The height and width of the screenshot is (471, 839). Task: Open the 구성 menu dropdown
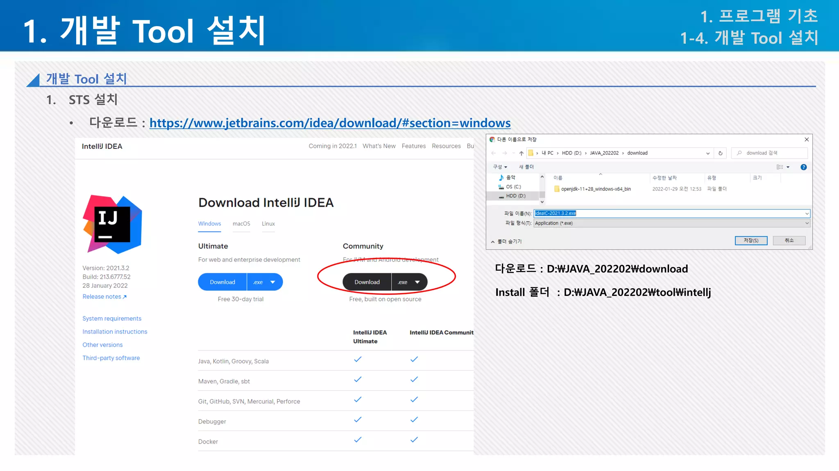500,167
